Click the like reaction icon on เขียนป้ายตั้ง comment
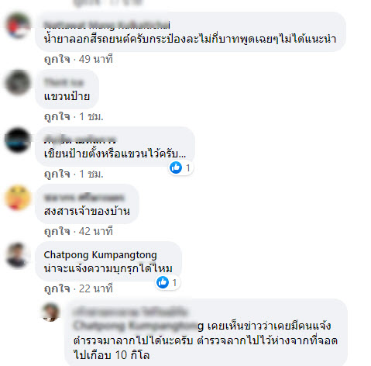371x366 pixels. 176,167
